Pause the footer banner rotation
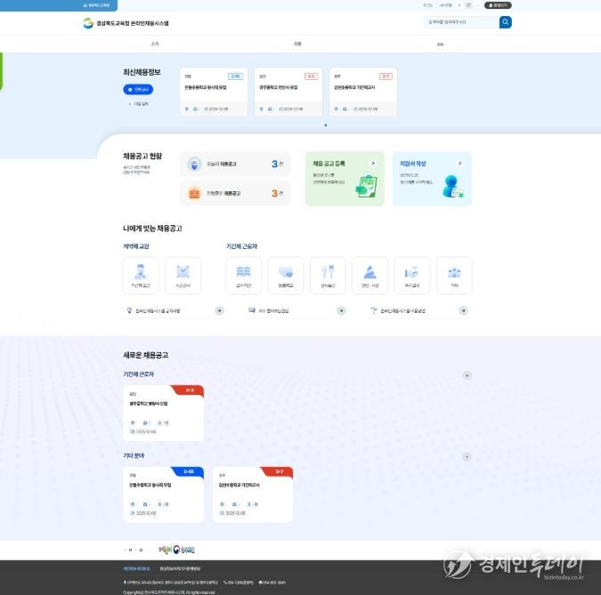The height and width of the screenshot is (595, 601). 130,550
